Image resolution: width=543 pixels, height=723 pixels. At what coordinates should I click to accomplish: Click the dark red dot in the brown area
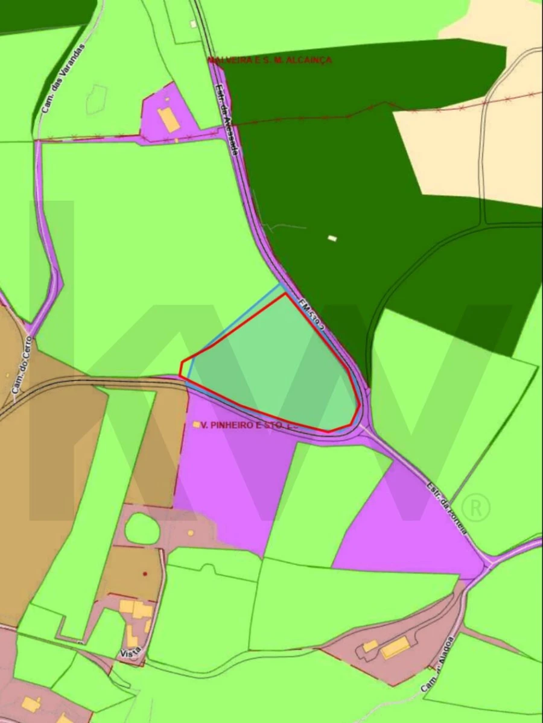[x=145, y=573]
